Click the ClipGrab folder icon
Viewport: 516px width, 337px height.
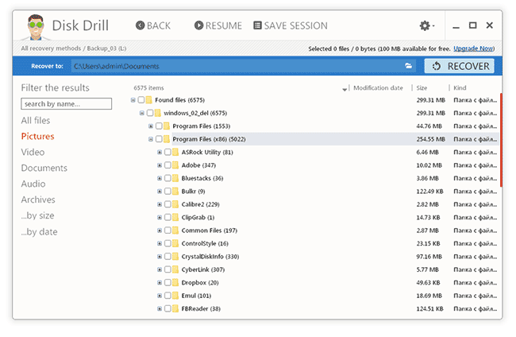point(175,218)
